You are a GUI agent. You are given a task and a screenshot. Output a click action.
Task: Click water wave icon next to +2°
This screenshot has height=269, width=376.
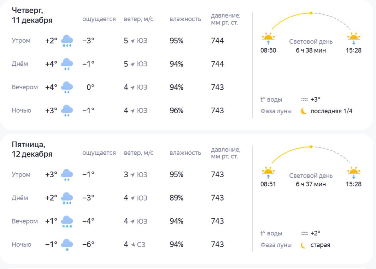click(x=304, y=233)
